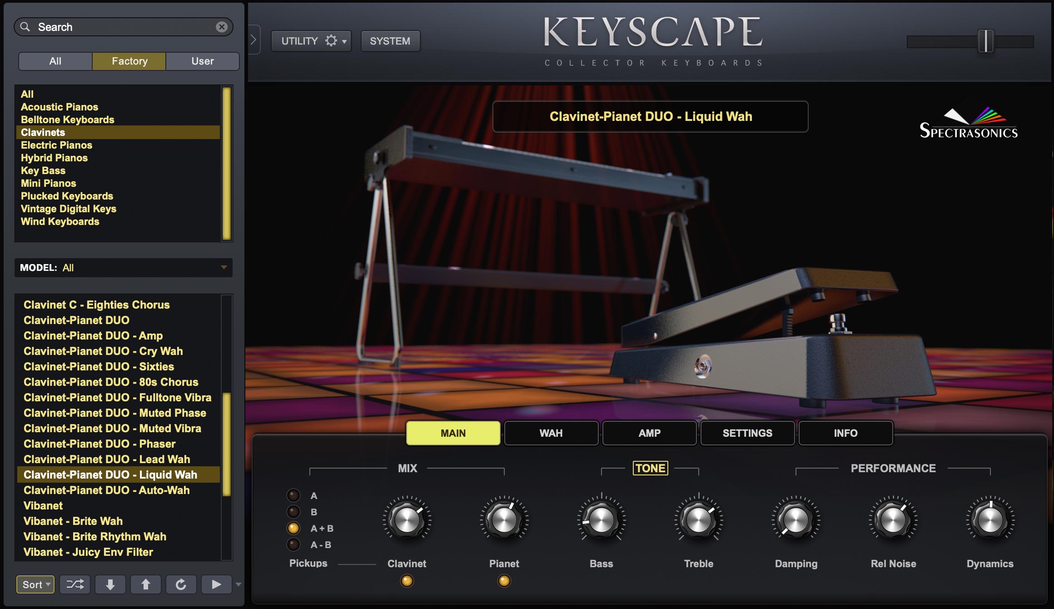This screenshot has width=1054, height=609.
Task: Click the magnifying glass search icon
Action: tap(25, 27)
